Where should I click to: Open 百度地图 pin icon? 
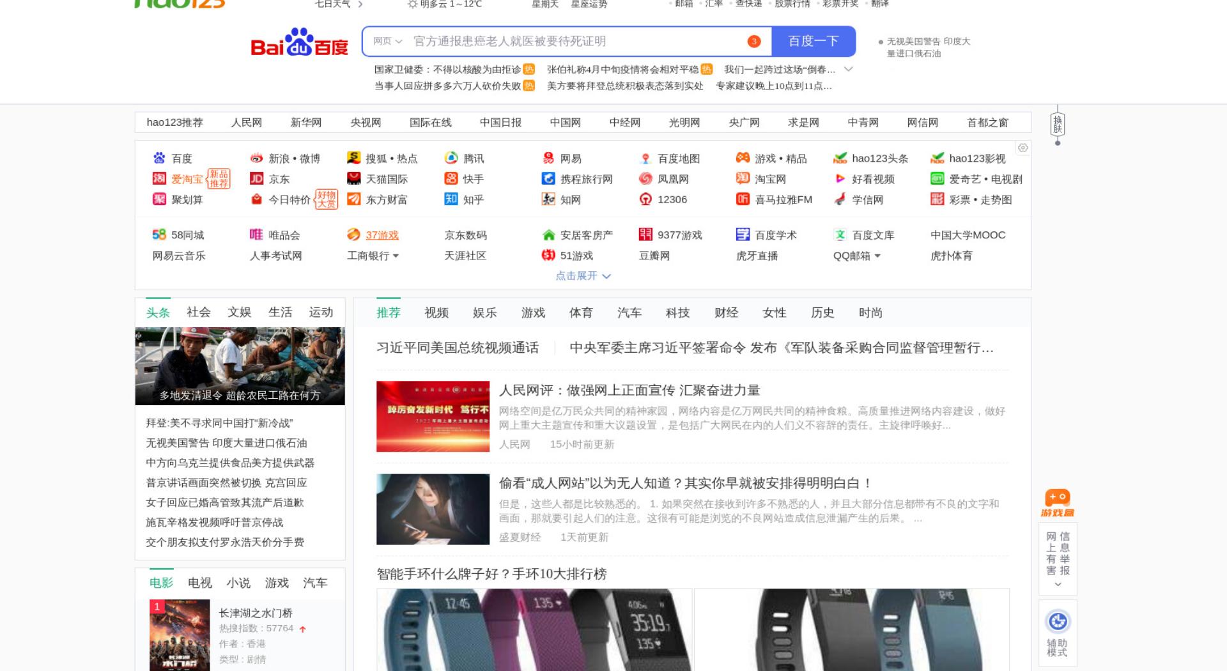pyautogui.click(x=645, y=158)
